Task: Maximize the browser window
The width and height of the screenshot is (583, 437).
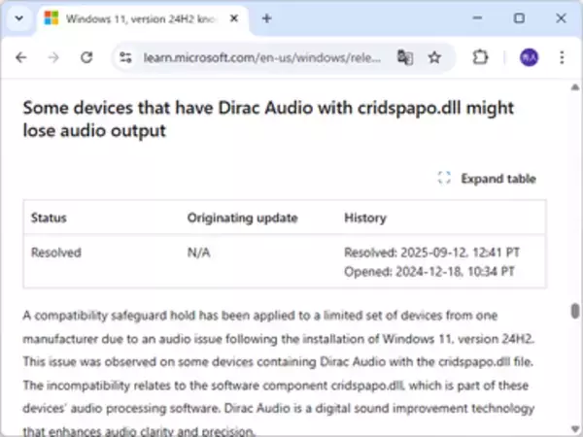Action: click(519, 17)
